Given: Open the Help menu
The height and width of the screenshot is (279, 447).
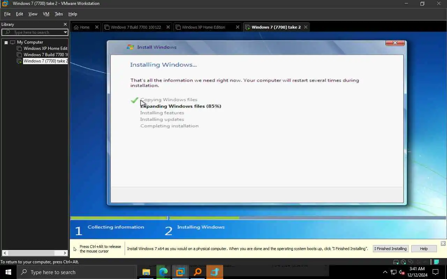Looking at the screenshot, I should [73, 14].
